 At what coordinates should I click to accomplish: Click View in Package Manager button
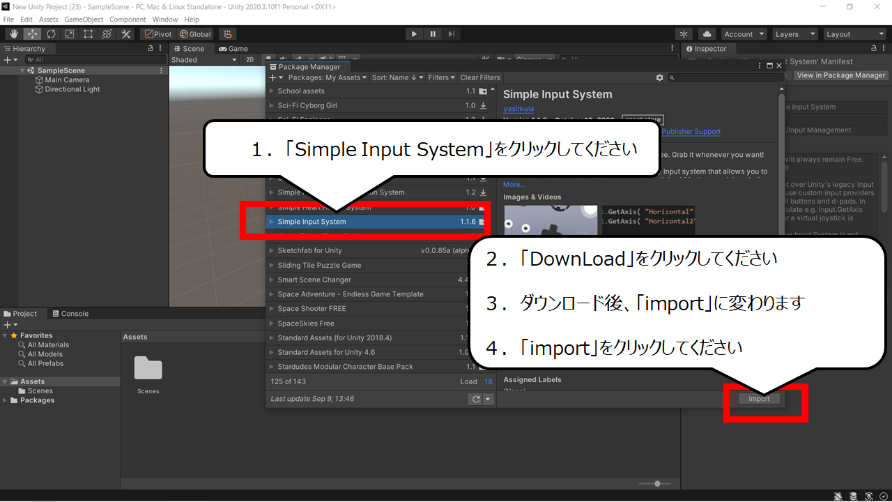pyautogui.click(x=841, y=75)
